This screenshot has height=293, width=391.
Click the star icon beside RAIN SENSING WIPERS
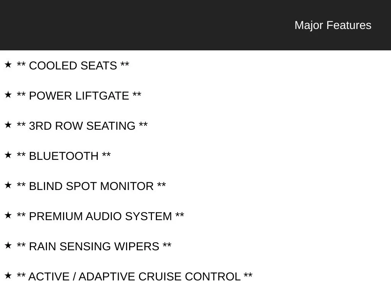[8, 246]
